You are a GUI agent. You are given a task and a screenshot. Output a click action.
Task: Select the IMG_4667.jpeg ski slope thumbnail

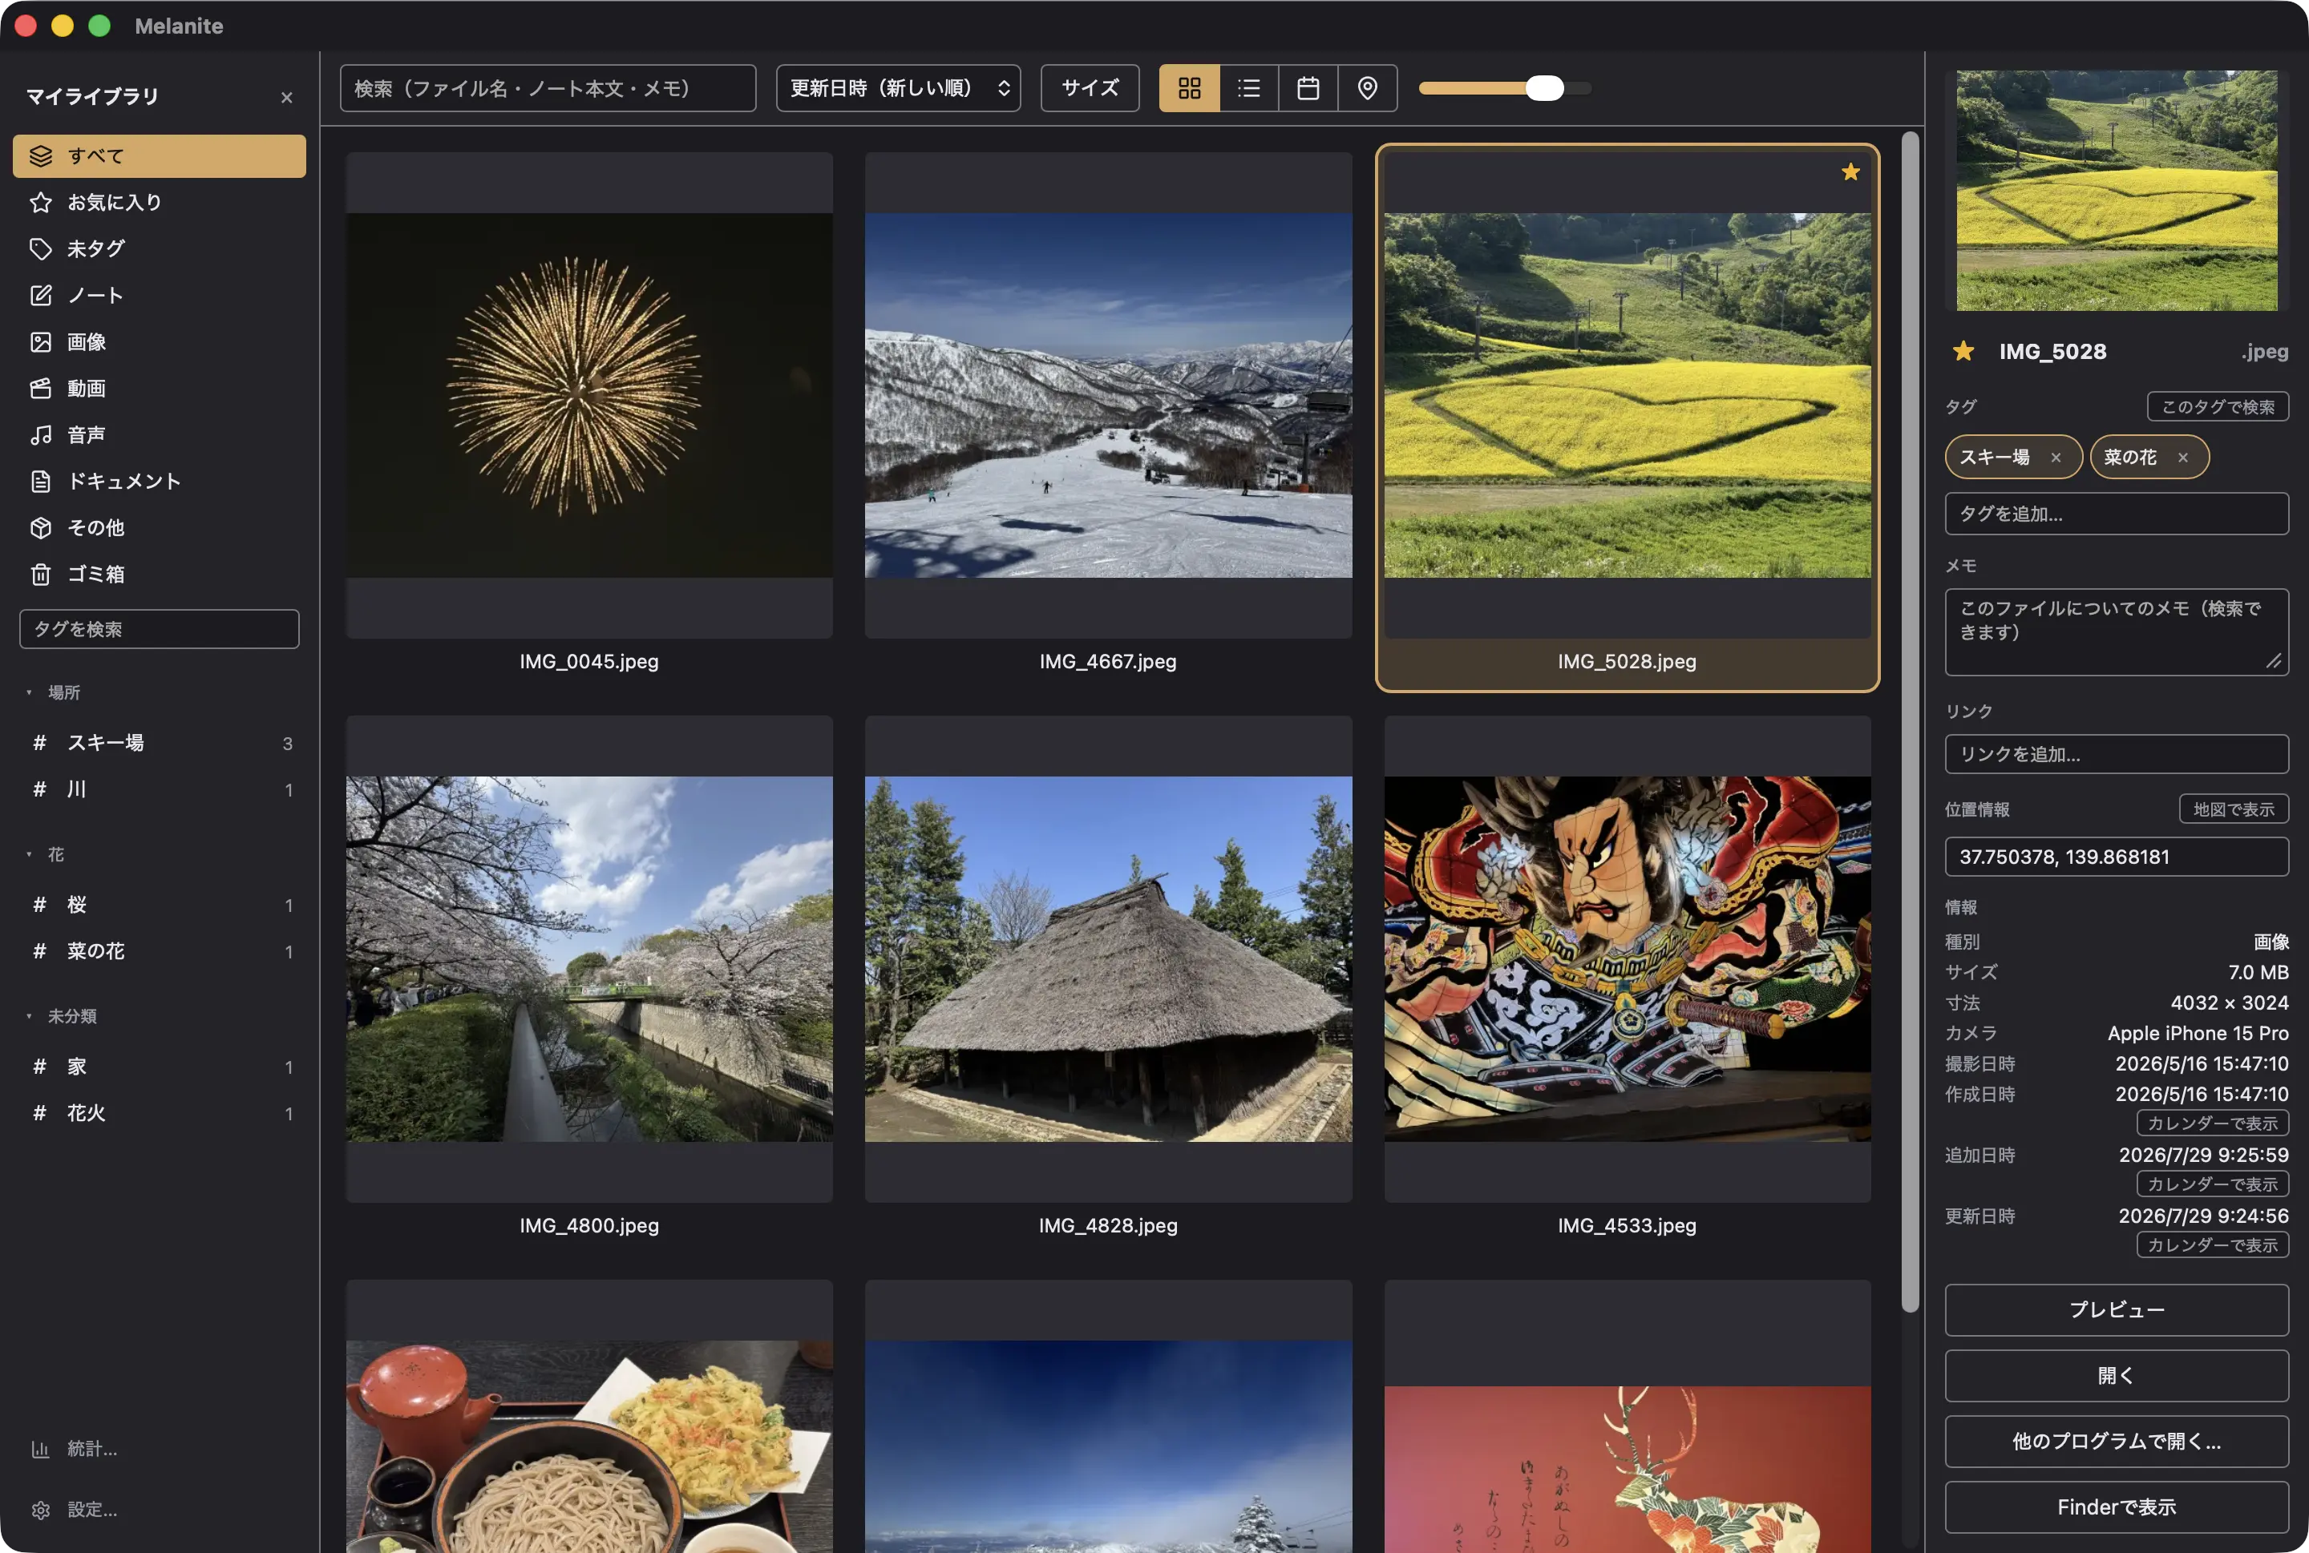click(1108, 395)
